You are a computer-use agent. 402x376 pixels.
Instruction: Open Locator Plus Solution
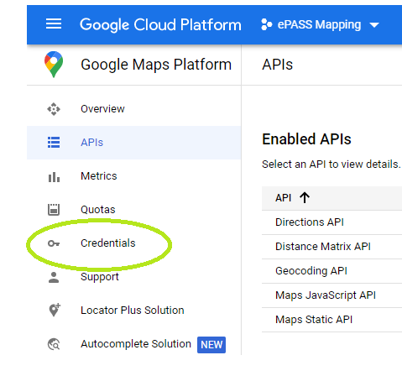[133, 311]
